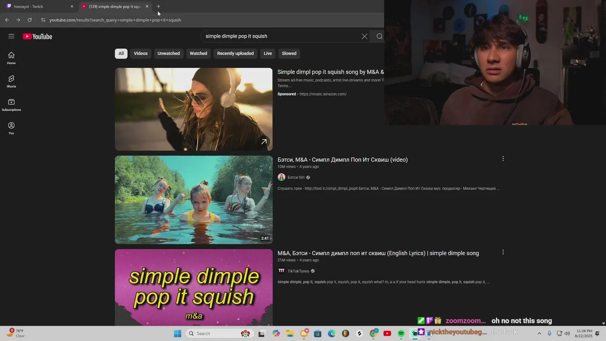The width and height of the screenshot is (606, 341).
Task: Open Home in the YouTube sidebar
Action: 11,58
